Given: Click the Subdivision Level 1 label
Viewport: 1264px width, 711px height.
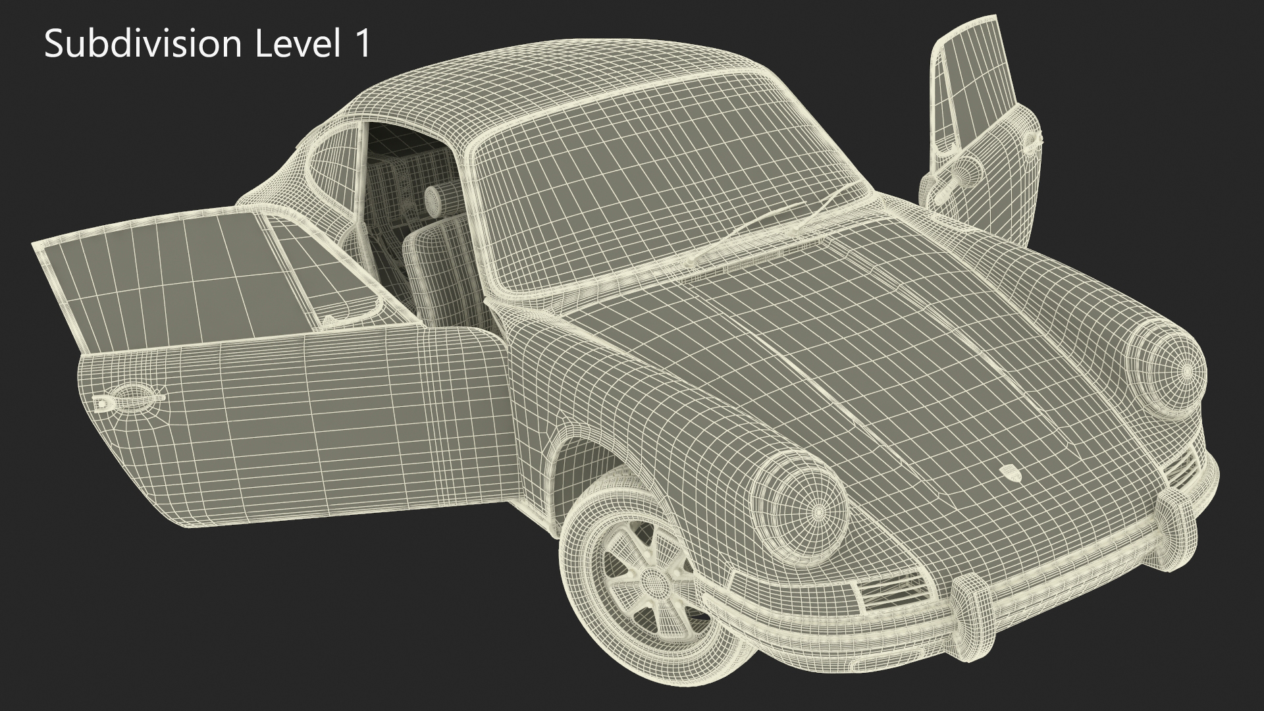Looking at the screenshot, I should click(207, 45).
